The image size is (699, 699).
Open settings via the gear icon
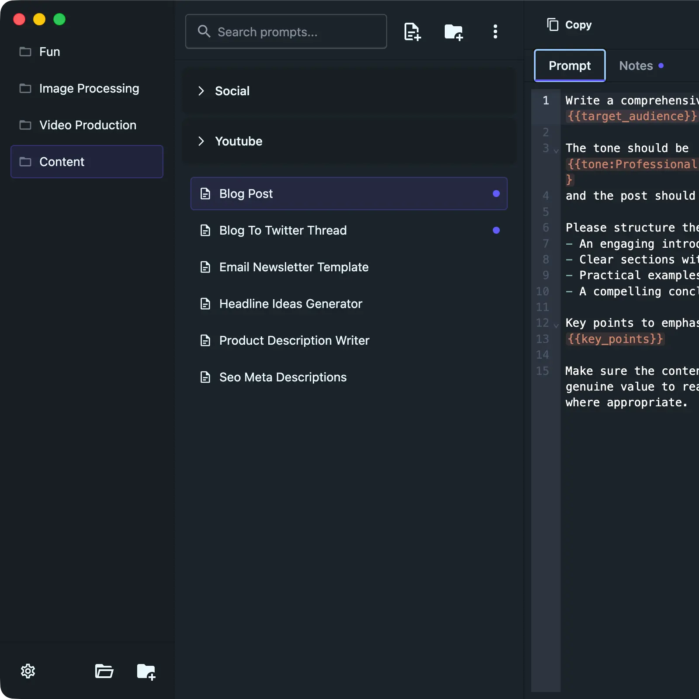(28, 671)
